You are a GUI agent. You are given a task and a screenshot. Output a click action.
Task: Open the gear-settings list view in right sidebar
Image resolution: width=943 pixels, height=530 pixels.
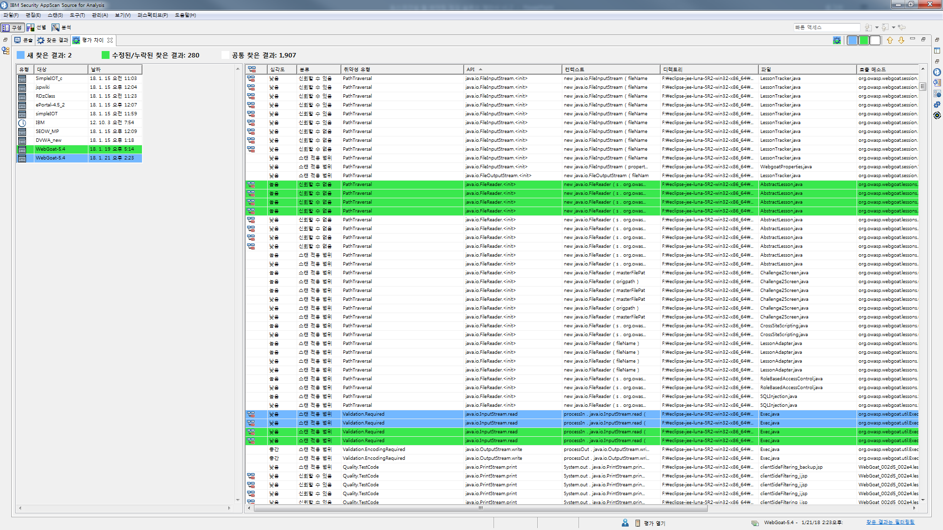point(937,94)
